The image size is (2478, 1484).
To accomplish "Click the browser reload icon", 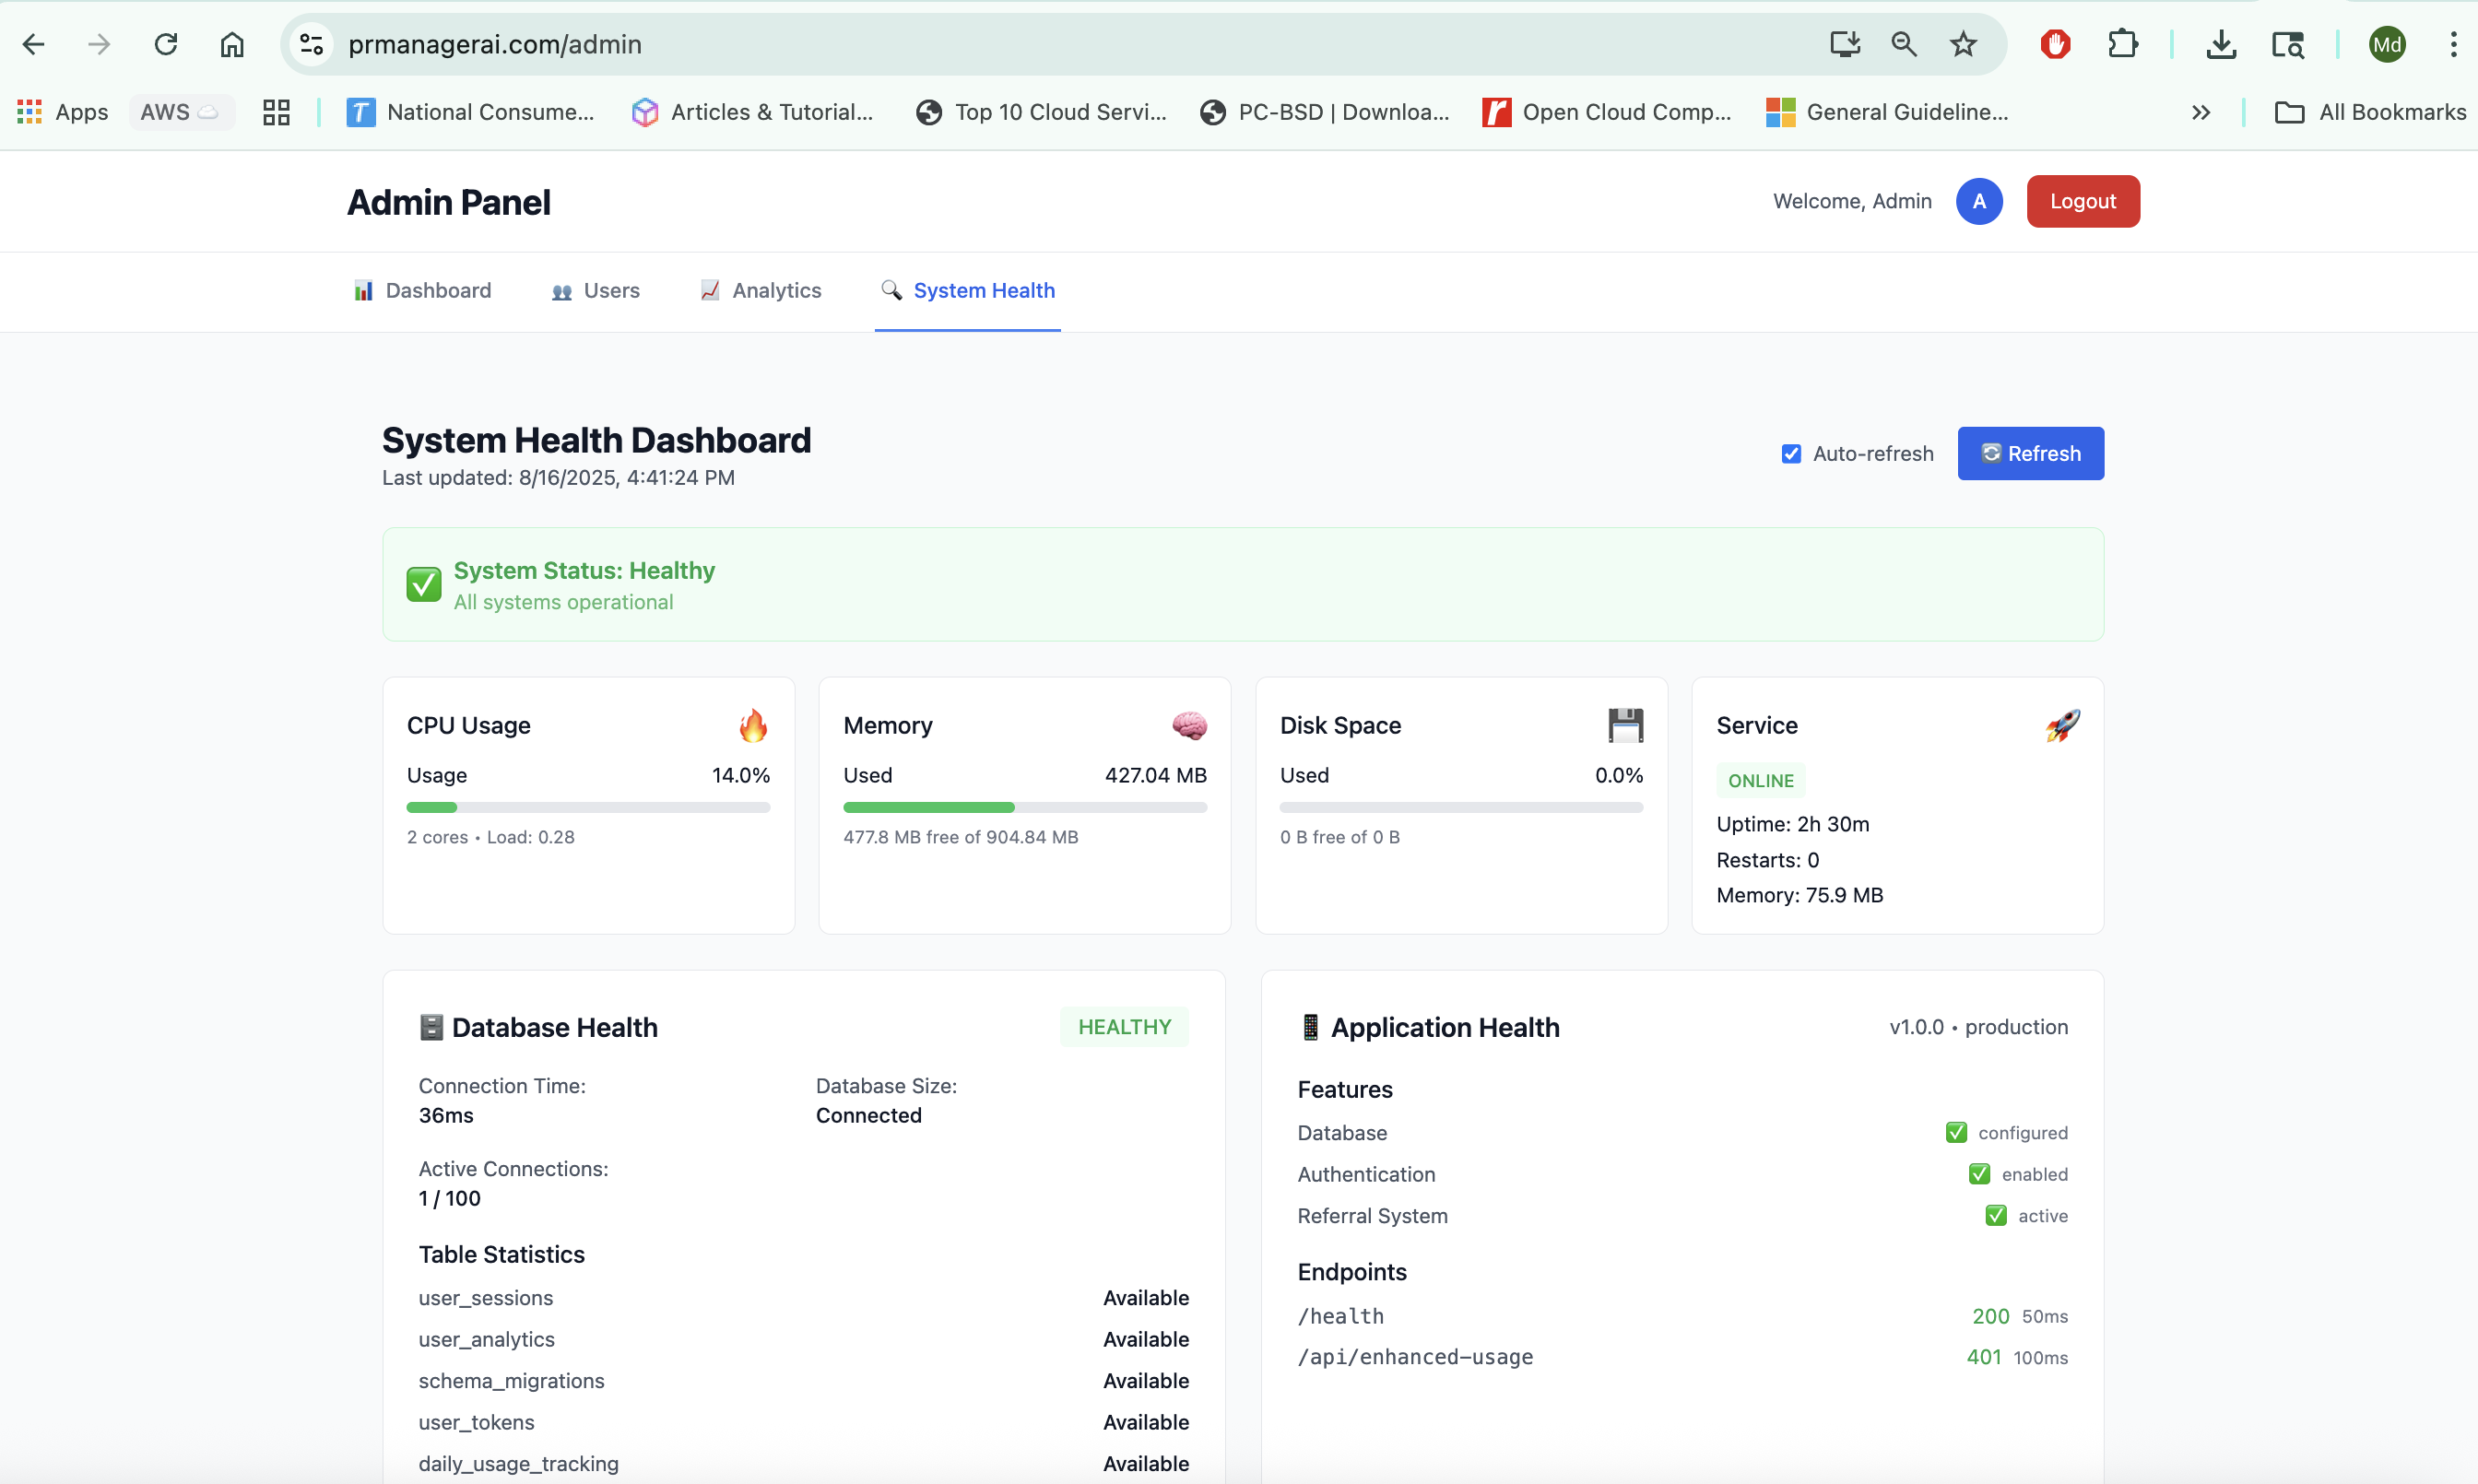I will [x=166, y=44].
